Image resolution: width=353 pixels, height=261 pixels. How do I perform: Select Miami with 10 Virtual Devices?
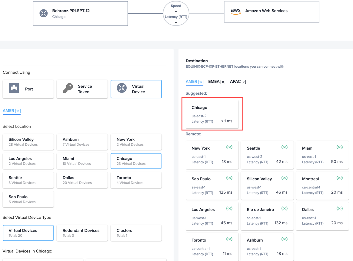coord(82,161)
